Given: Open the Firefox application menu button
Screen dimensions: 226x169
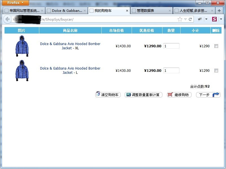Looking at the screenshot, I should coord(16,3).
